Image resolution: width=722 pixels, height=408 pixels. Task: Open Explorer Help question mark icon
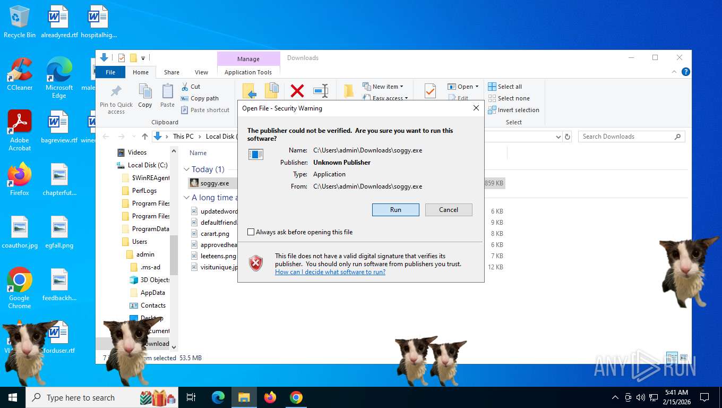coord(685,72)
